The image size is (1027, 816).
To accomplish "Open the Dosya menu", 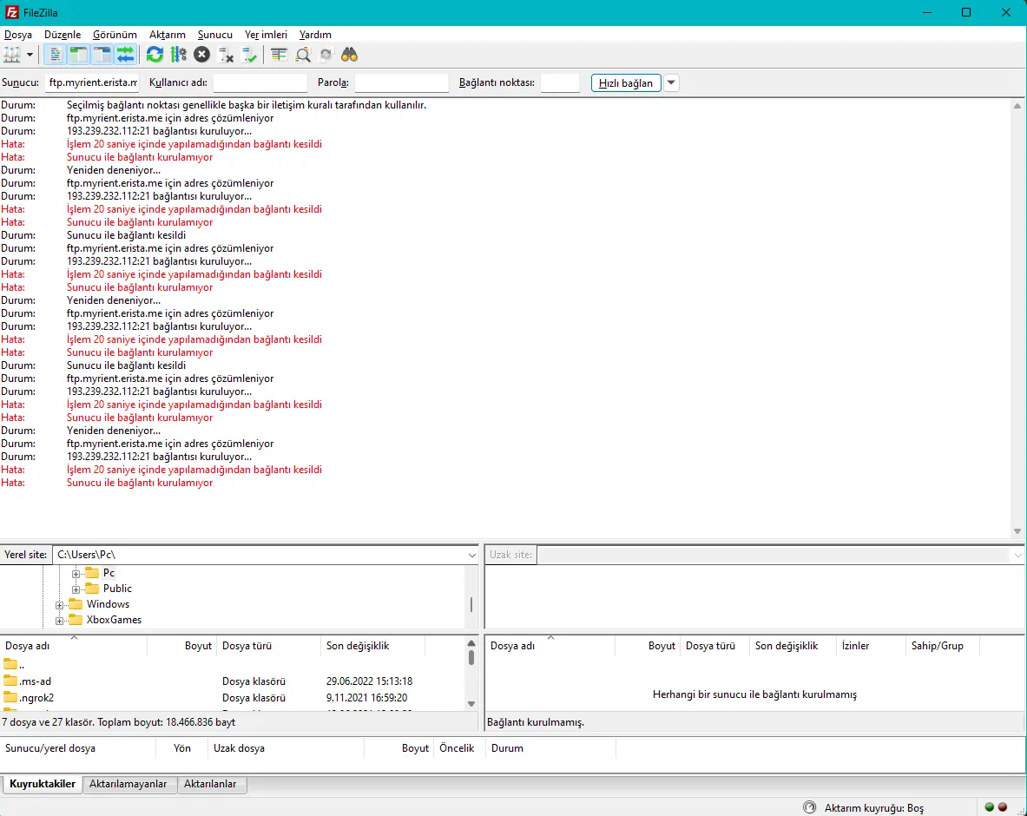I will coord(17,35).
